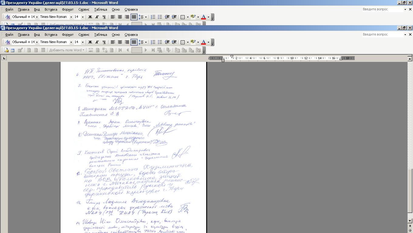413x233 pixels.
Task: Click Main document setup icon on lower merge toolbar
Action: pyautogui.click(x=6, y=50)
